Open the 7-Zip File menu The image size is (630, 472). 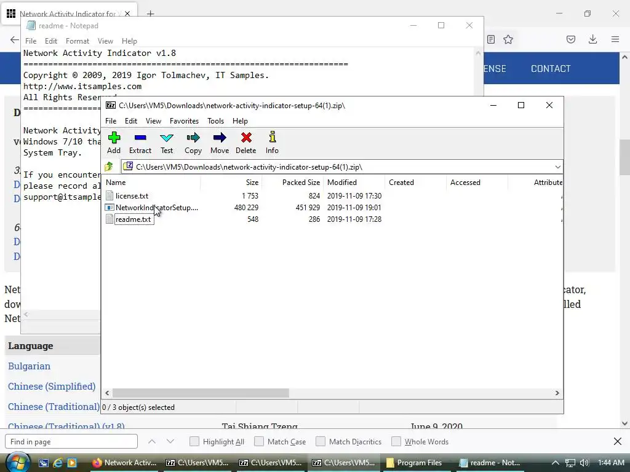coord(111,121)
